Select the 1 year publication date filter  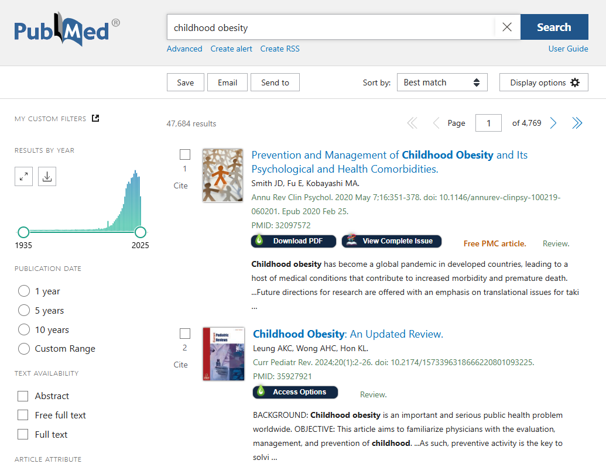click(23, 291)
